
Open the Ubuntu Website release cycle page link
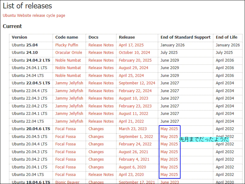(34, 16)
